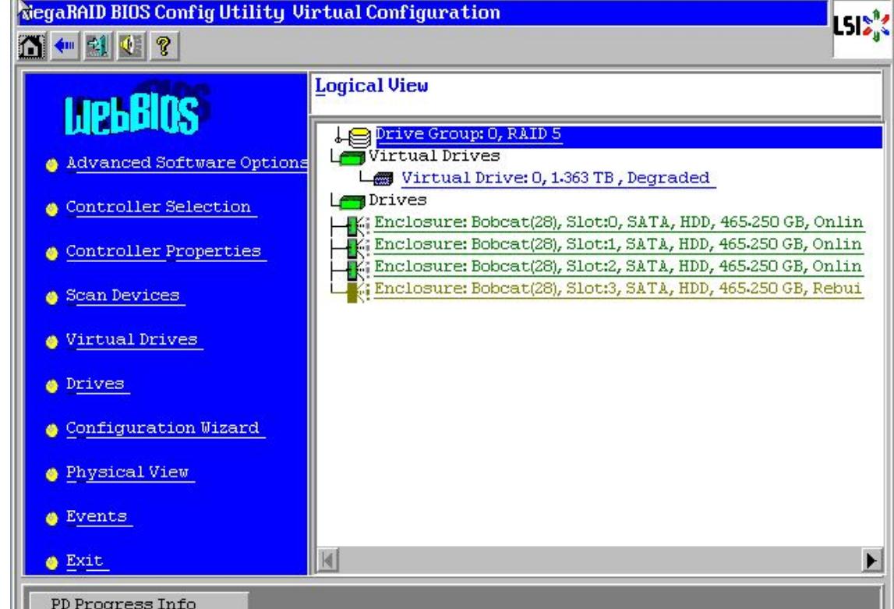Select the Virtual Drives tree node
Viewport: 894px width, 609px height.
[x=434, y=156]
